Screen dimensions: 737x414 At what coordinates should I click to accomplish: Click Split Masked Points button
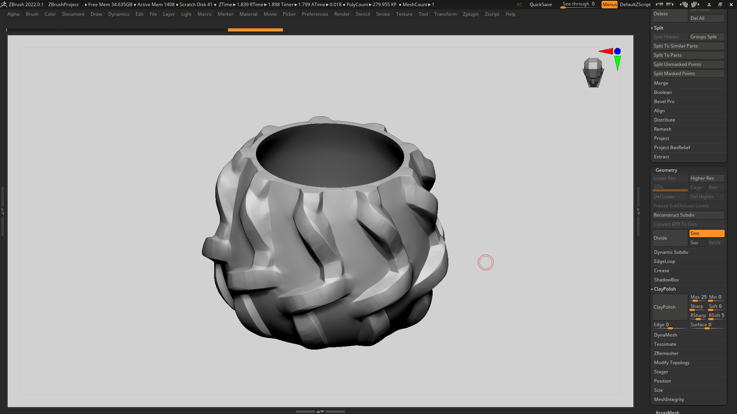tap(688, 74)
